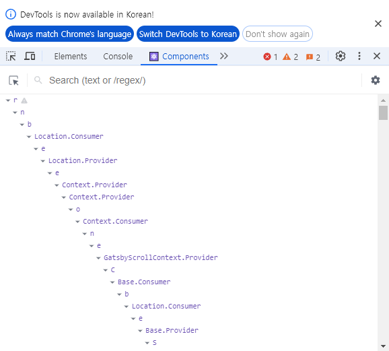Switch to the Console tab

click(118, 57)
